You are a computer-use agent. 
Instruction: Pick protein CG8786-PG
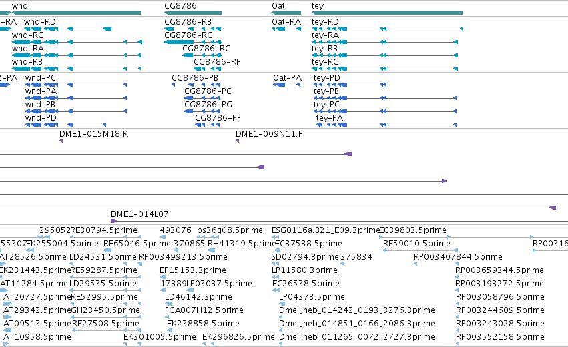click(x=208, y=105)
